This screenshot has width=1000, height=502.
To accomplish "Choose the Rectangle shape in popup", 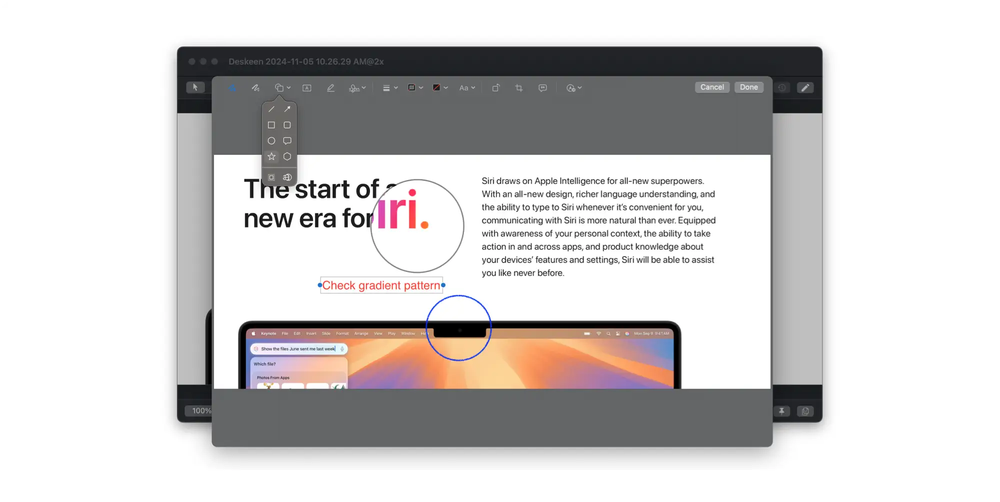I will 271,125.
